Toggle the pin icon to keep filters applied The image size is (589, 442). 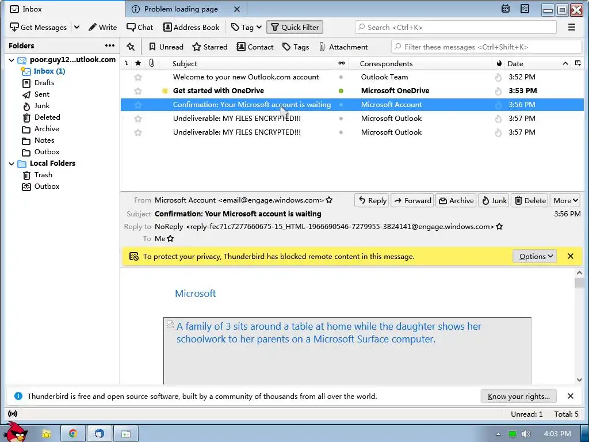tap(131, 47)
